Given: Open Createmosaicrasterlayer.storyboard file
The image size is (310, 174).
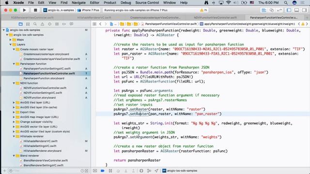Looking at the screenshot, I should [x=46, y=54].
